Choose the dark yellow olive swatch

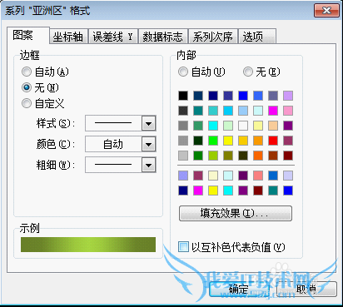[x=228, y=156]
